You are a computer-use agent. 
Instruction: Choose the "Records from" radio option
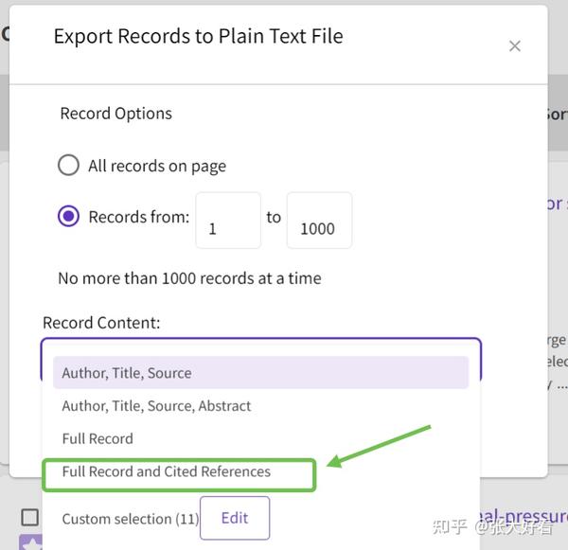point(68,217)
